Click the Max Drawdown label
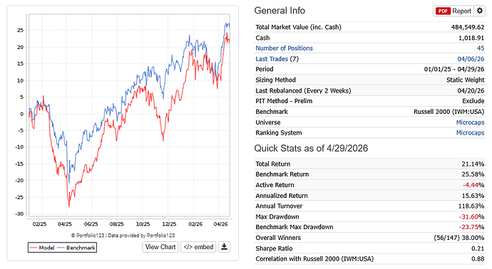 (277, 217)
